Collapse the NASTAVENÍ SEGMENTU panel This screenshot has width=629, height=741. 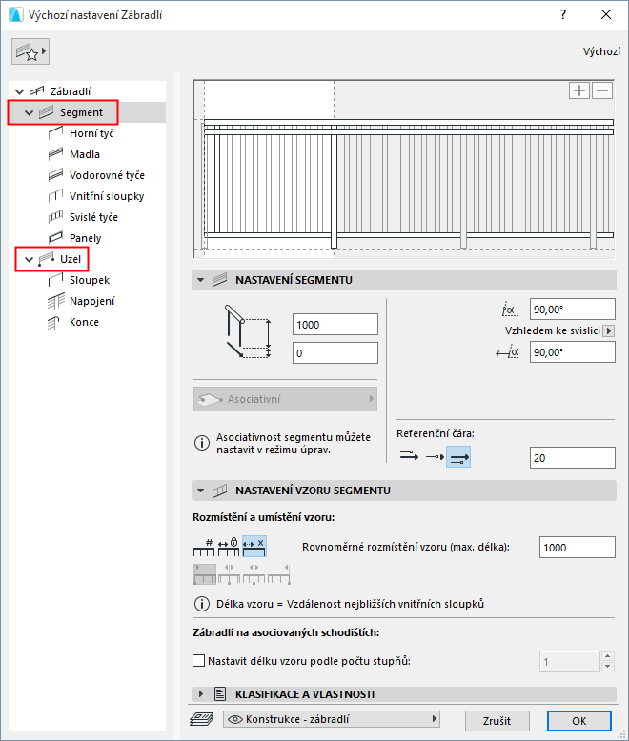tap(200, 280)
